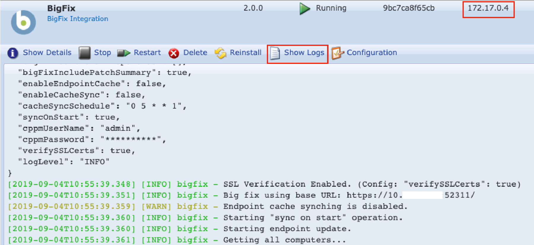
Task: Click the verifySSLCerts true config line
Action: tap(76, 151)
